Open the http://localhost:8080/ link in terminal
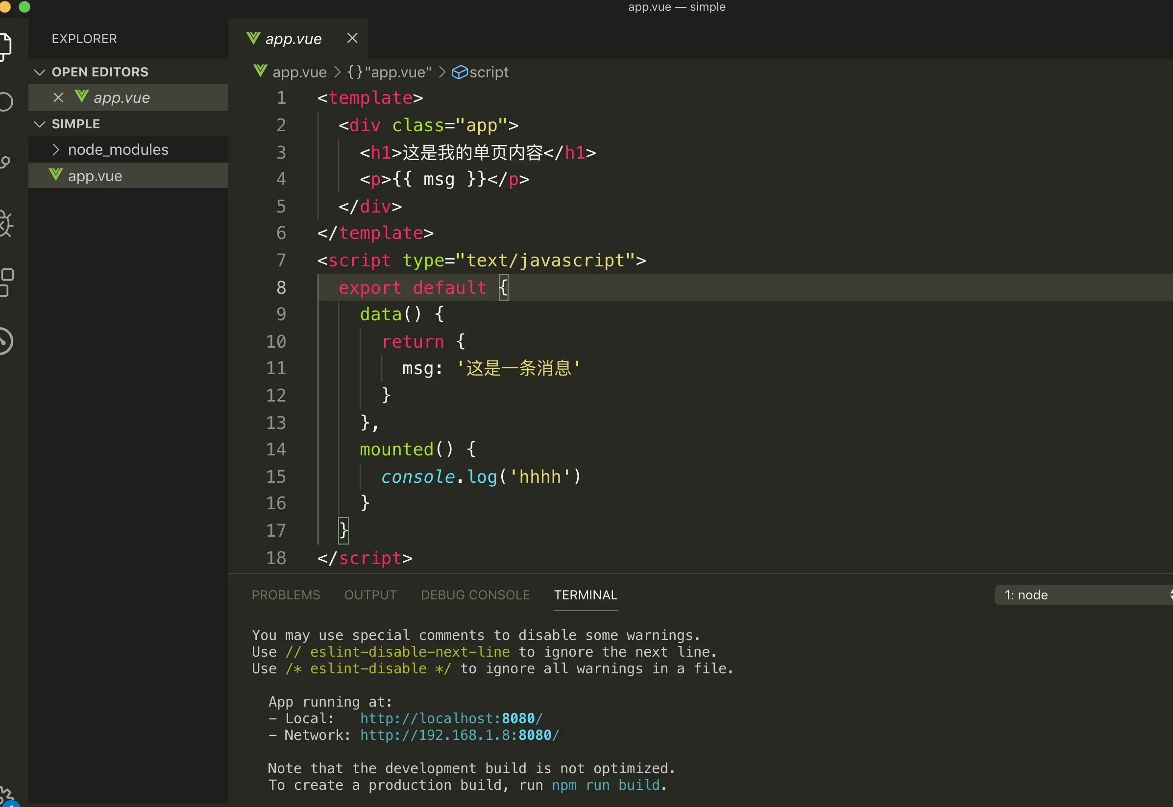Image resolution: width=1173 pixels, height=807 pixels. pyautogui.click(x=451, y=718)
